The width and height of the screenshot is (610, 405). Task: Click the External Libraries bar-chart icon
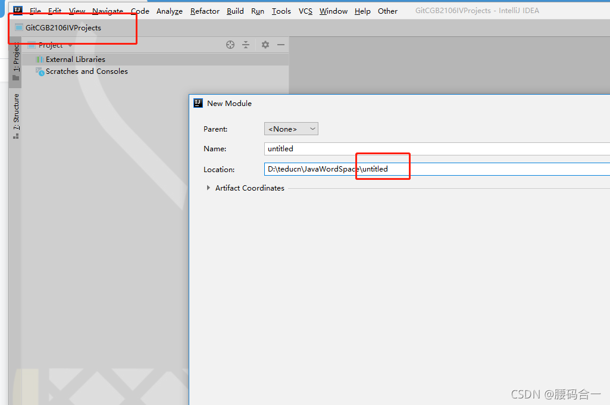click(x=39, y=59)
